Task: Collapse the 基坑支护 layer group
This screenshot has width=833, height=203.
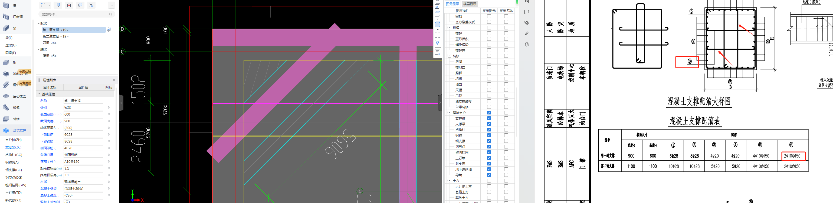Action: click(449, 113)
